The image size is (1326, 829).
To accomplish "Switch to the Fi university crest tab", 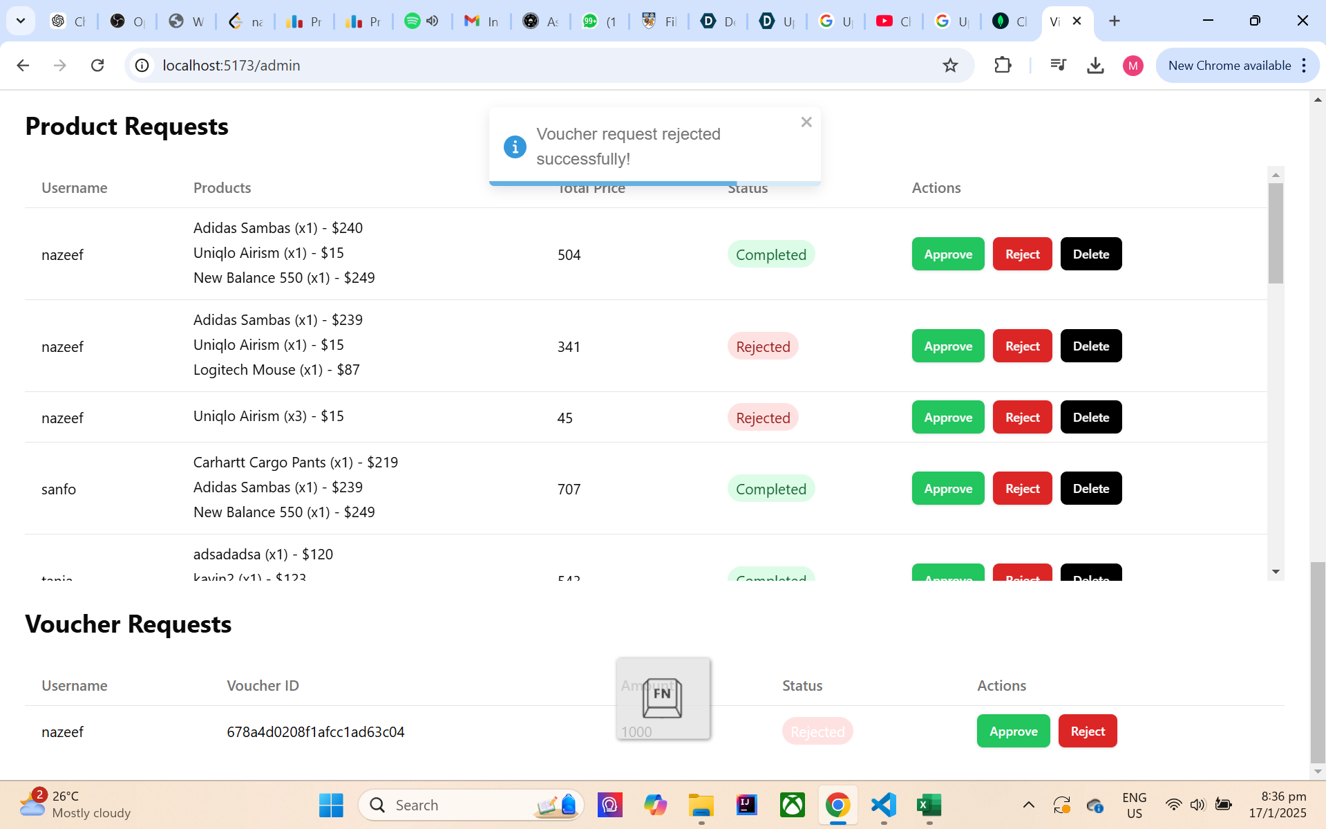I will [x=659, y=21].
